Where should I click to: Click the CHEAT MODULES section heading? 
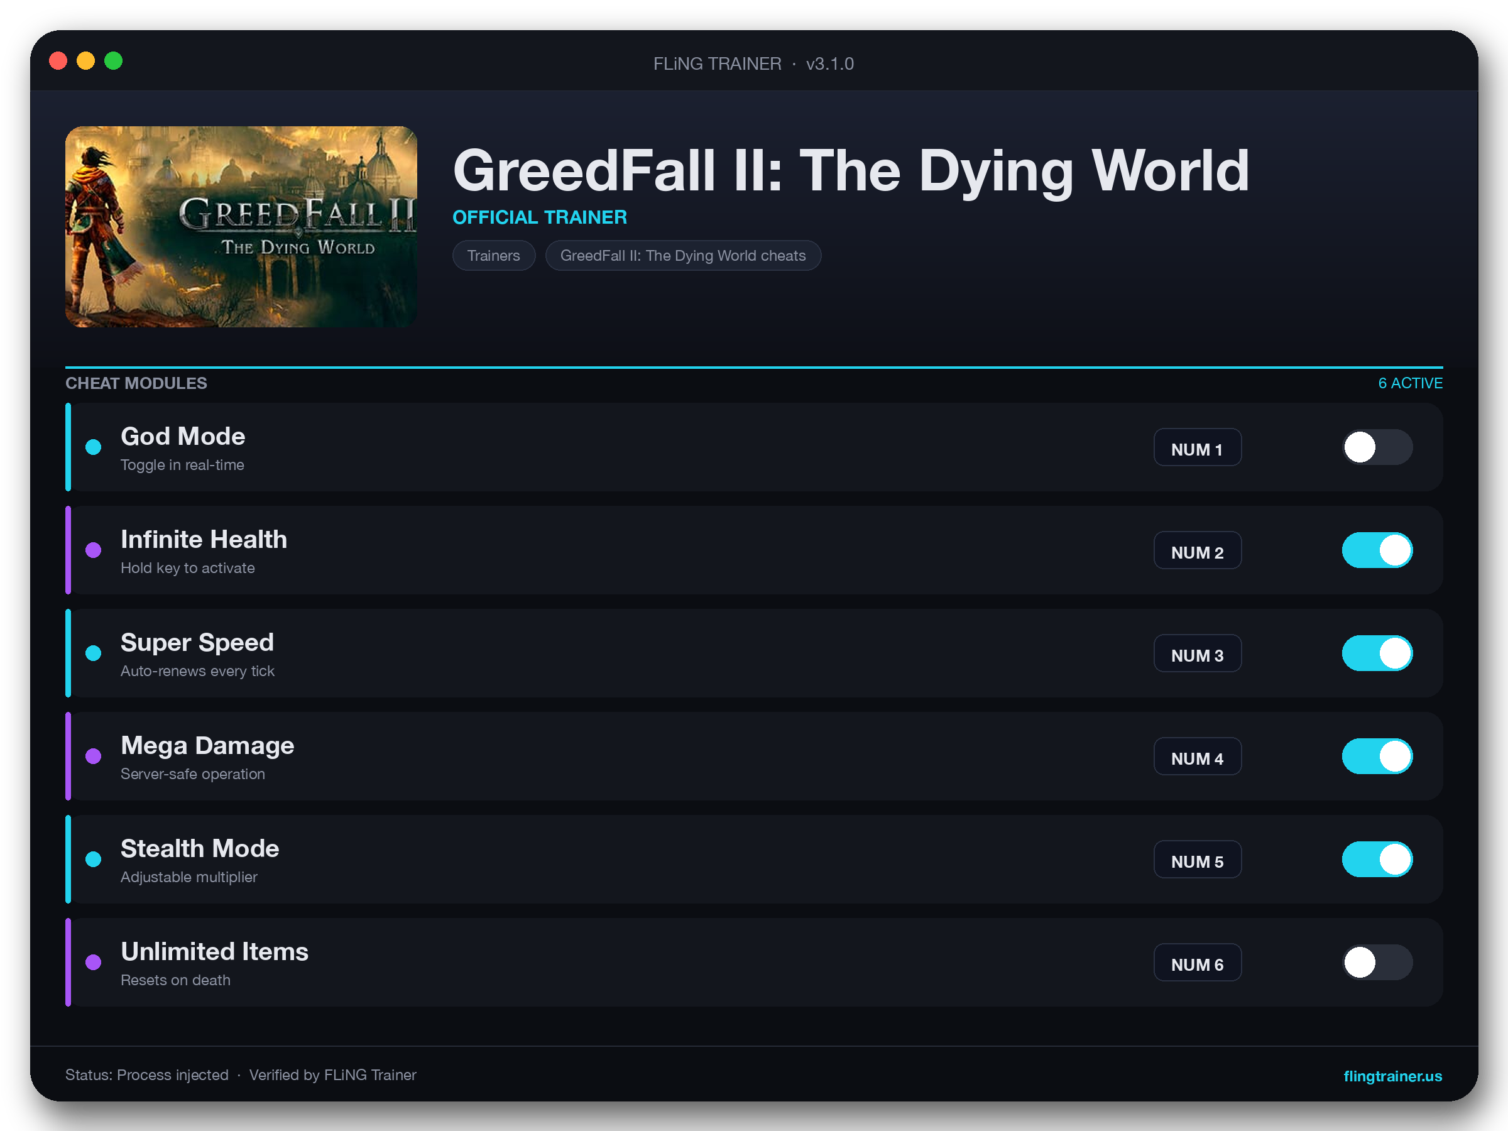coord(136,383)
